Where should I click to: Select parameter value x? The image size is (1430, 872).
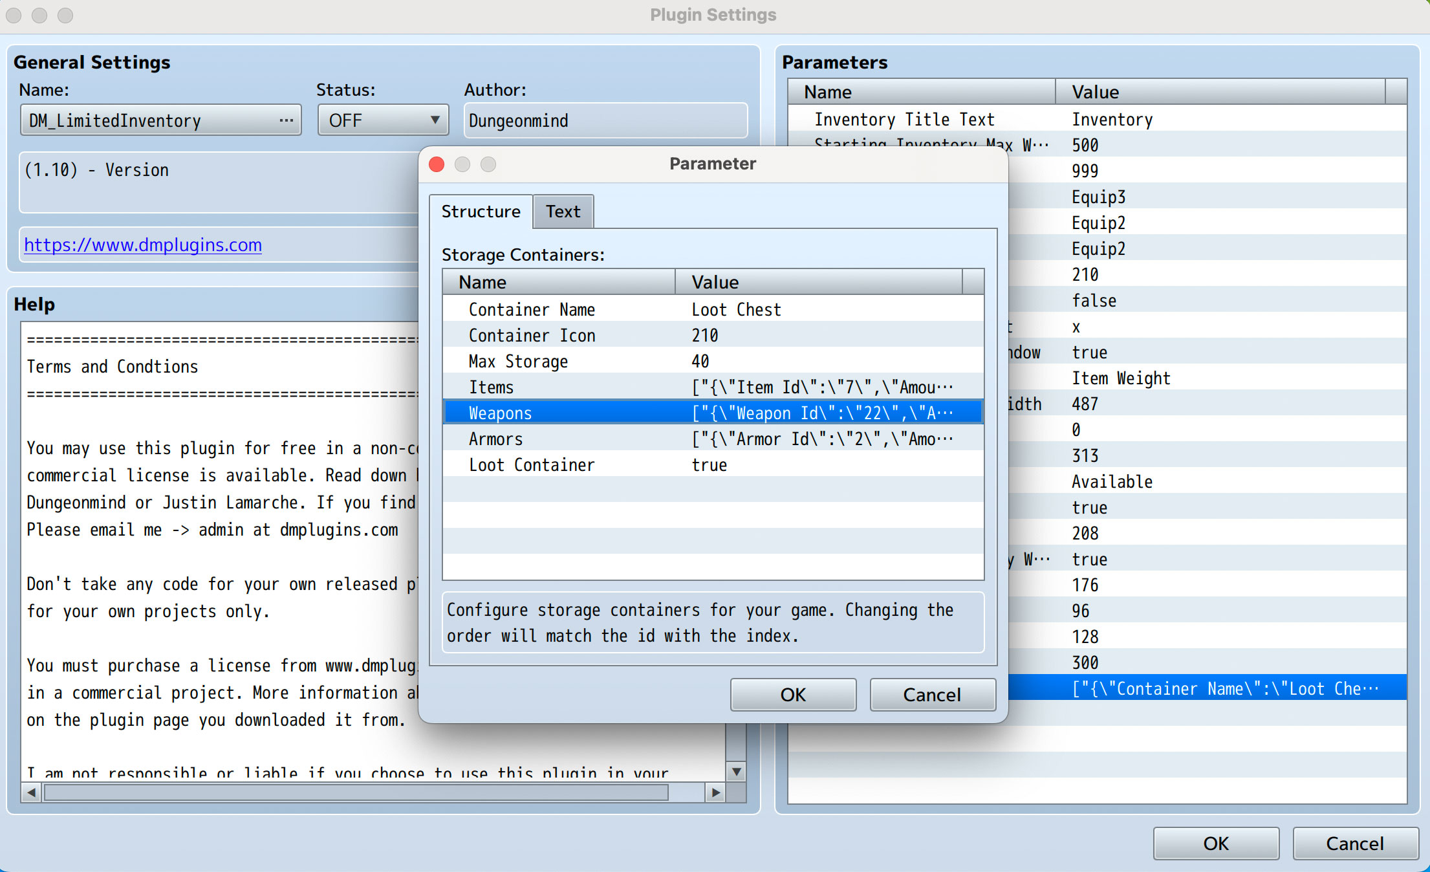coord(1076,326)
